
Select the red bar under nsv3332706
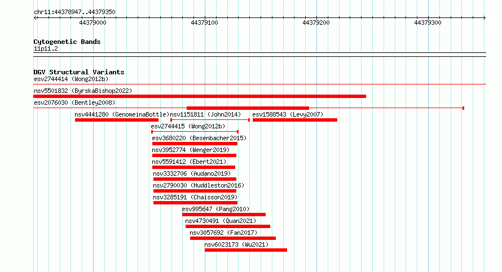[195, 179]
